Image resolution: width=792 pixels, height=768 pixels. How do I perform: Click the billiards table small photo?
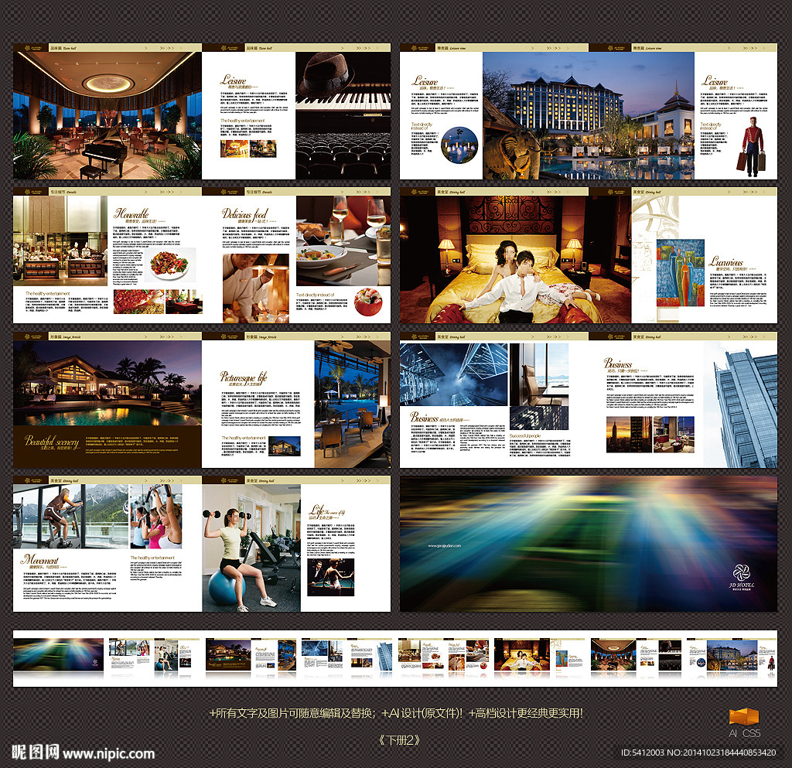pos(331,577)
